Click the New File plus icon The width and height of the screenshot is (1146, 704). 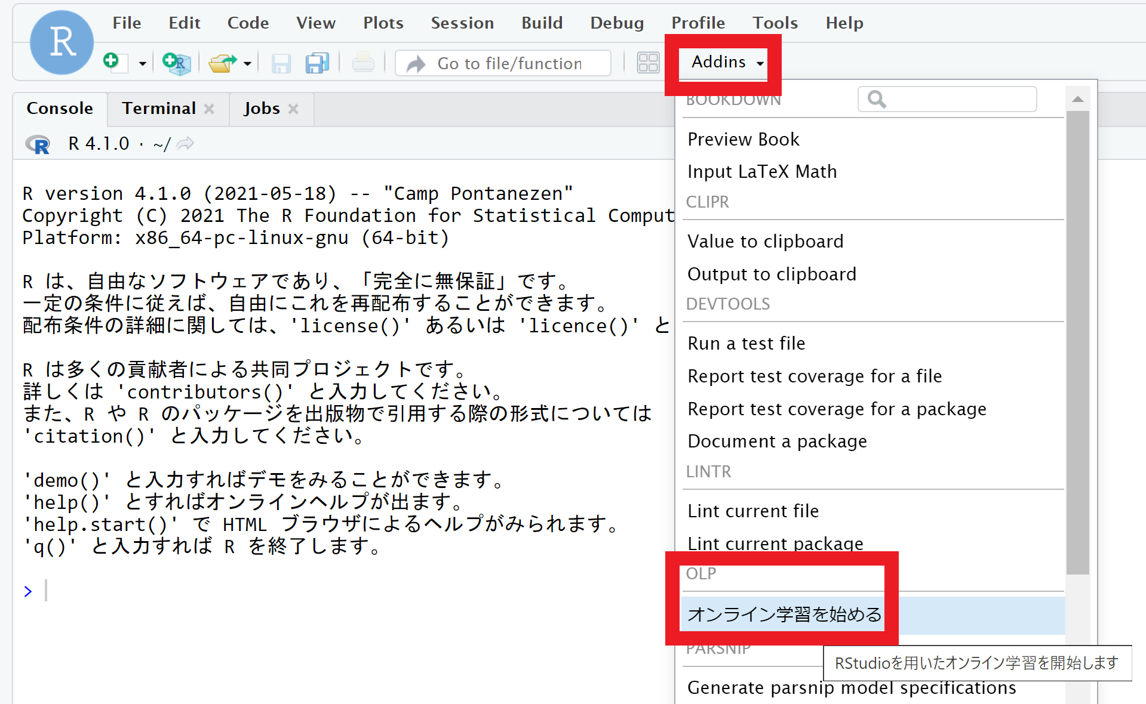[x=115, y=63]
